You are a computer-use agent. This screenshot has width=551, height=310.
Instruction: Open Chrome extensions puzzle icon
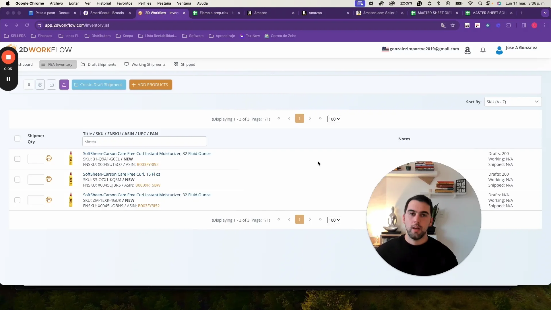(x=509, y=25)
